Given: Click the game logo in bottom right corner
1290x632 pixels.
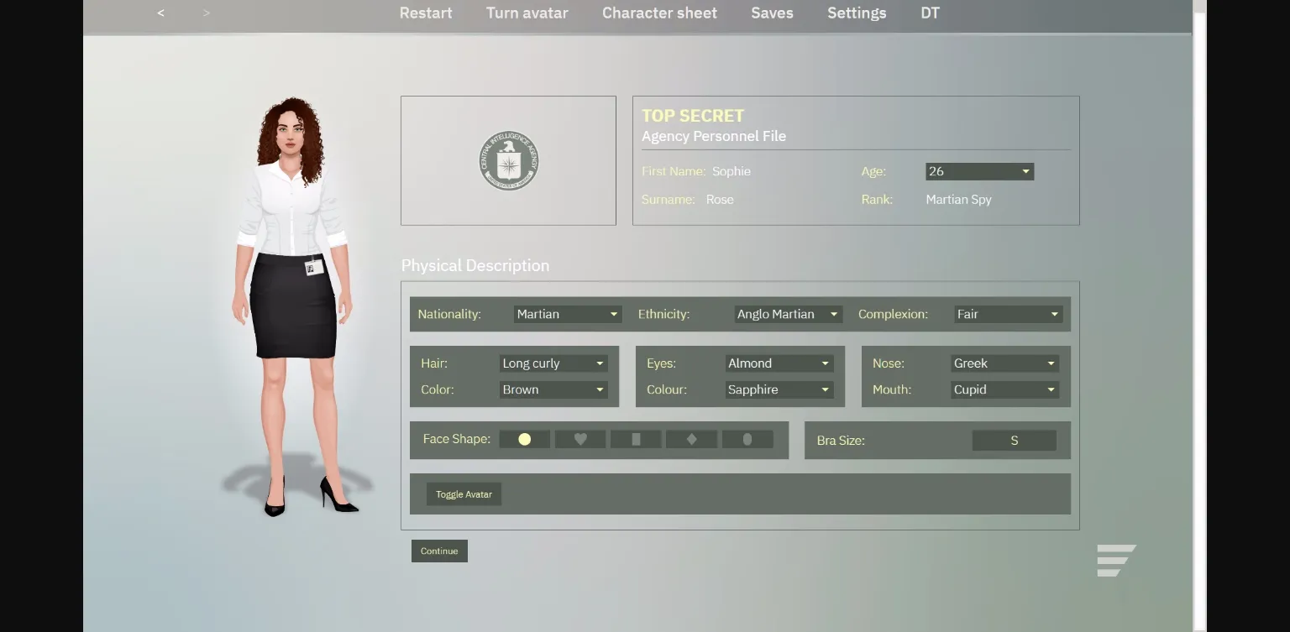Looking at the screenshot, I should click(1117, 559).
